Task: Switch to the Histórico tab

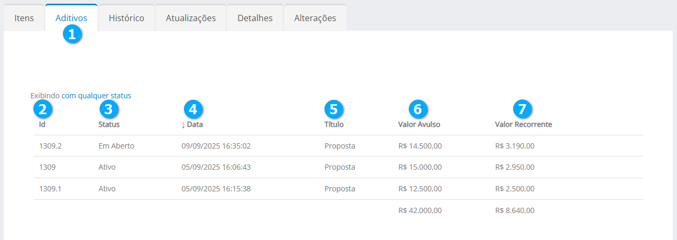Action: tap(126, 18)
